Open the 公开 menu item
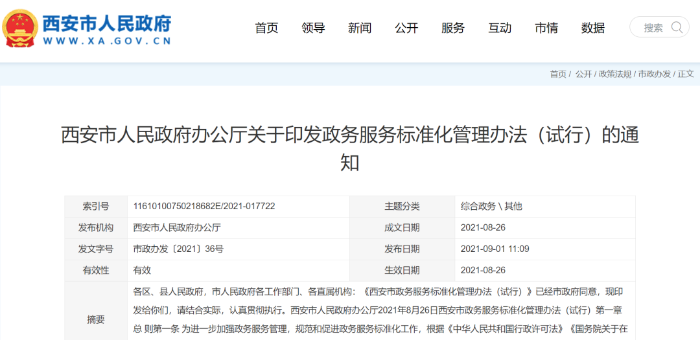This screenshot has height=340, width=700. coord(406,28)
